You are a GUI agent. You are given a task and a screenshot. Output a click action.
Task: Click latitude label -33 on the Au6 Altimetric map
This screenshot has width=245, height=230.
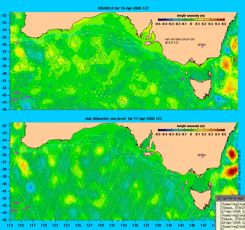tap(4, 133)
